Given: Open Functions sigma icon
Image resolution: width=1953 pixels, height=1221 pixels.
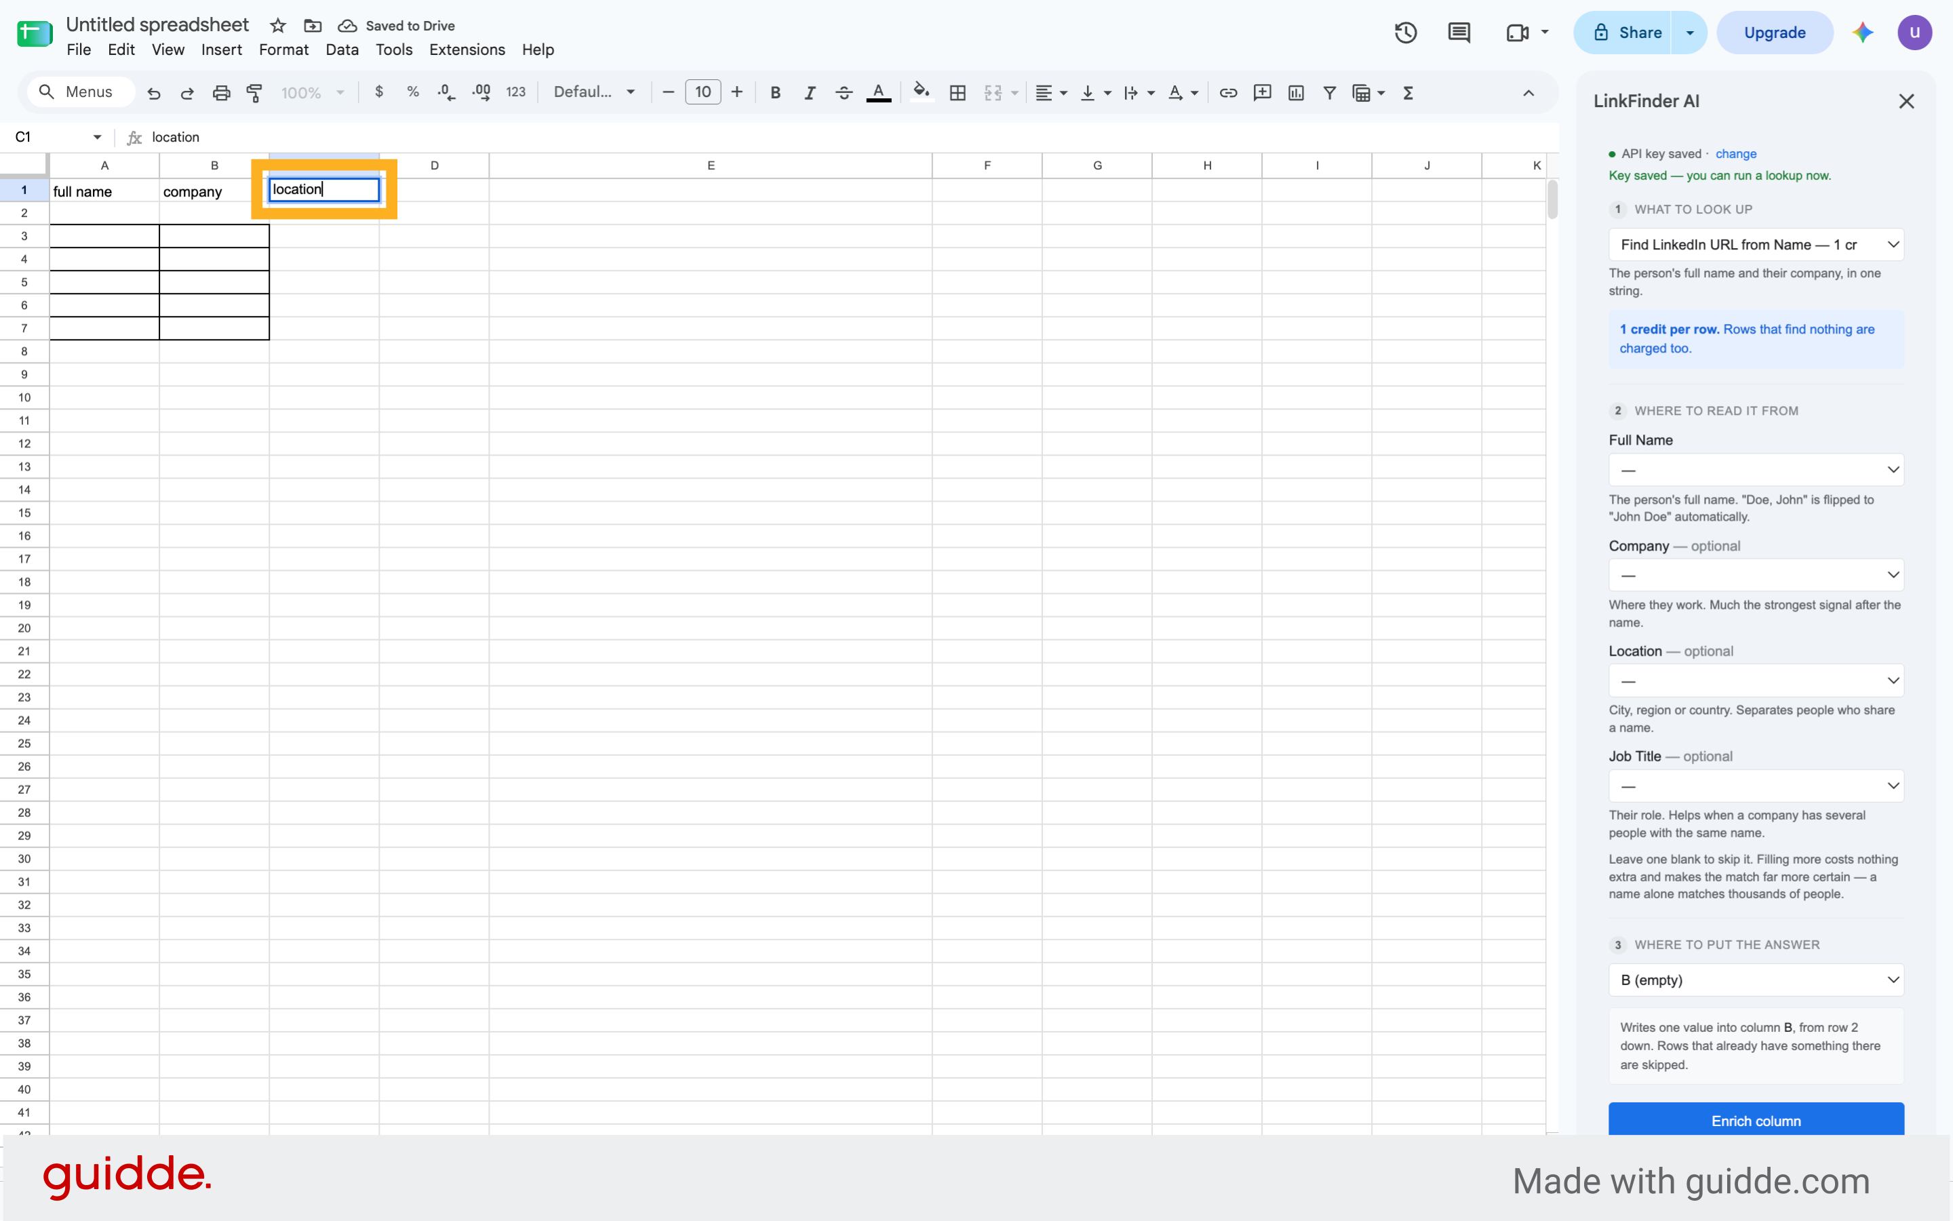Looking at the screenshot, I should [x=1408, y=93].
